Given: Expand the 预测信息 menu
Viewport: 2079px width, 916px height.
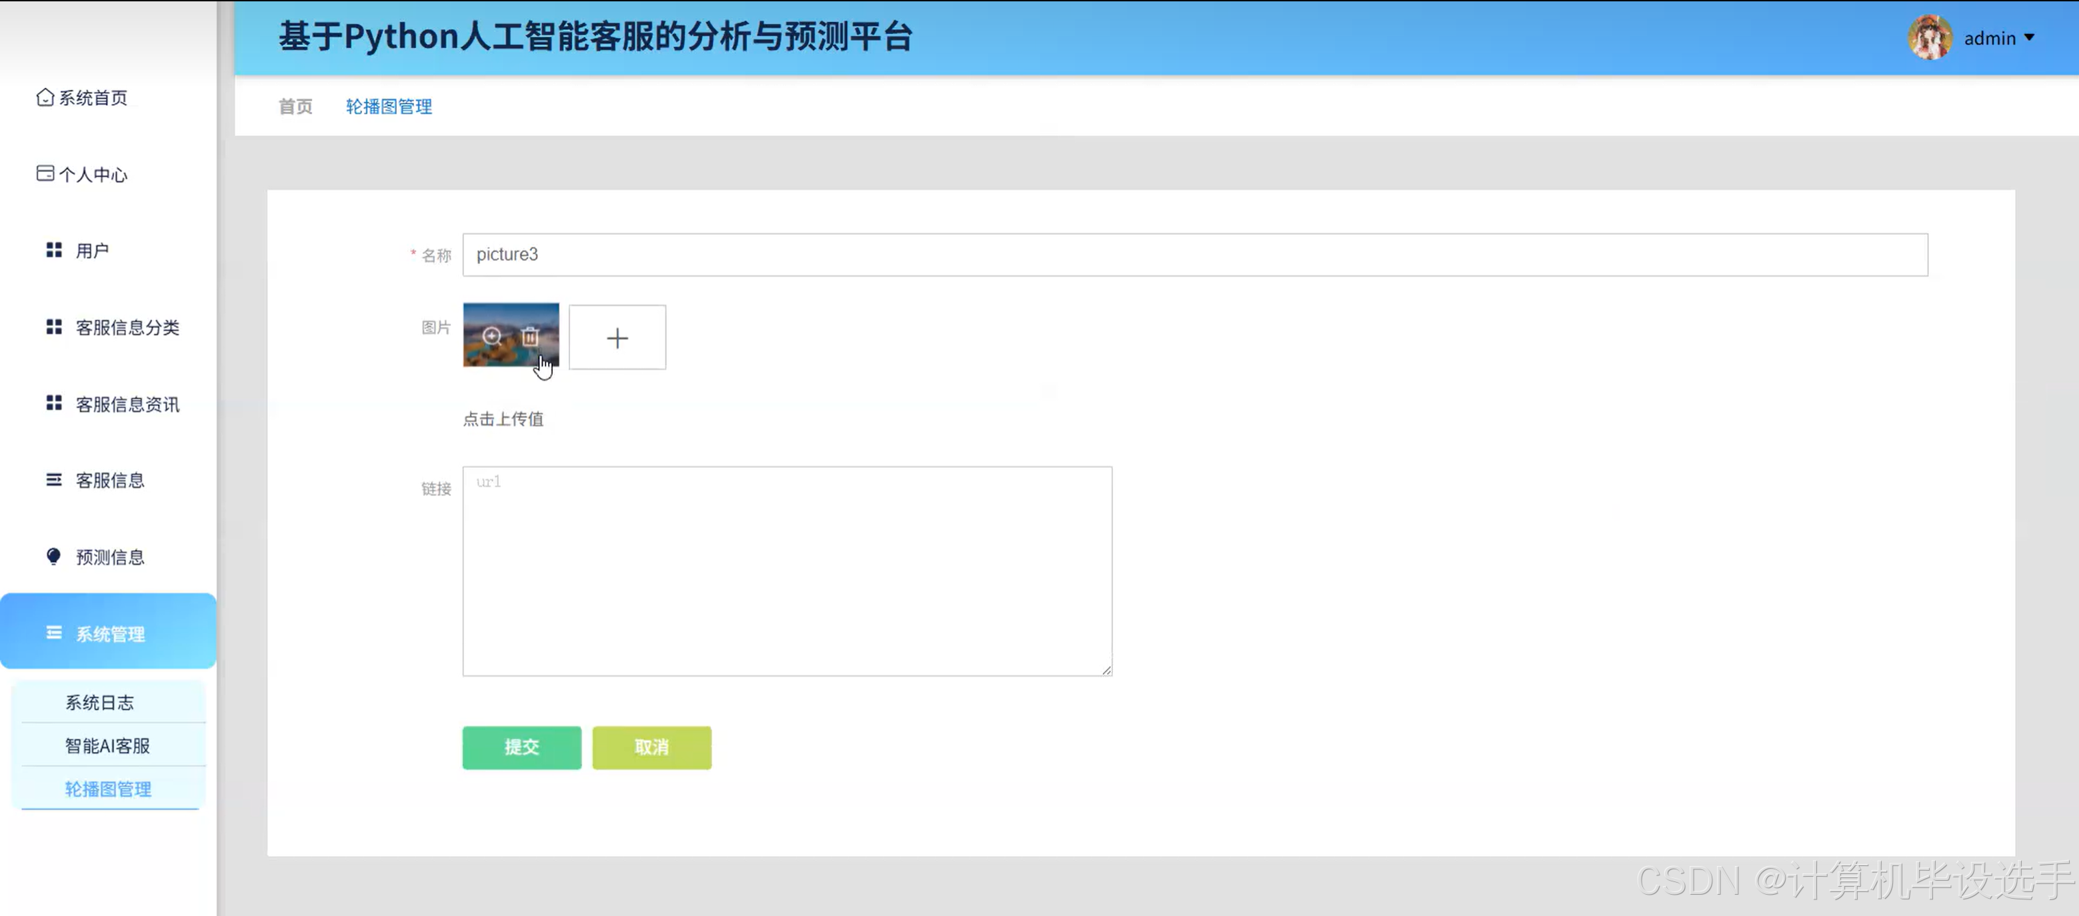Looking at the screenshot, I should pos(110,557).
